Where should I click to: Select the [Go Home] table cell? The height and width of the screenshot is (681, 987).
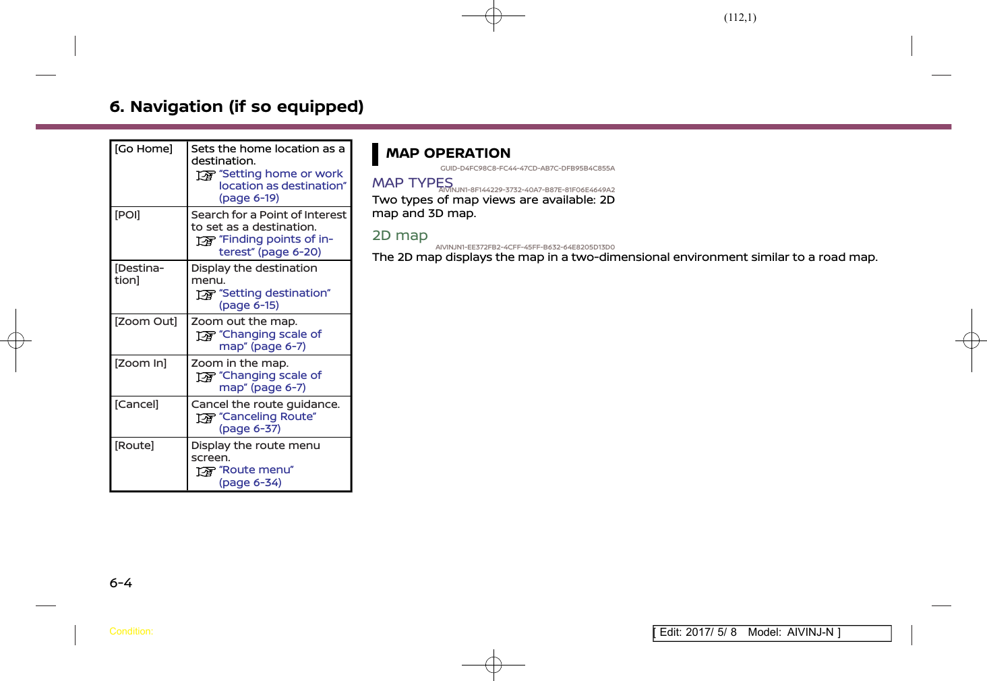149,173
